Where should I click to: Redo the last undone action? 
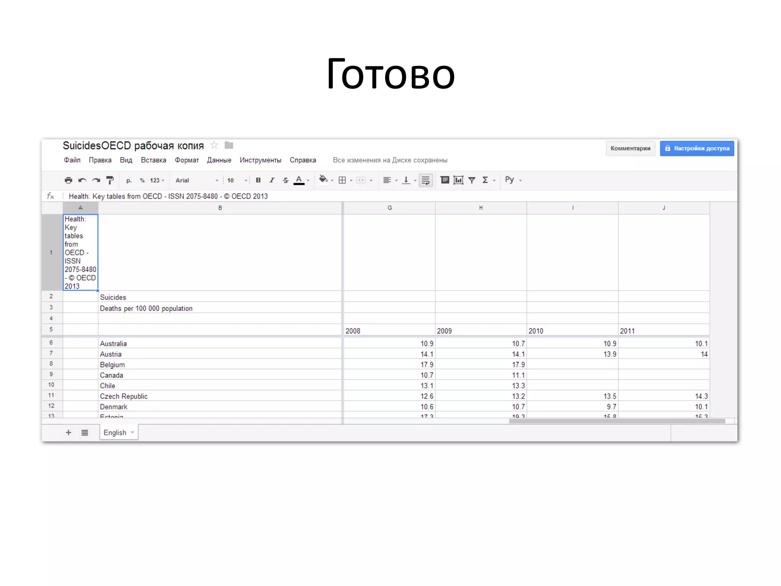pyautogui.click(x=96, y=180)
